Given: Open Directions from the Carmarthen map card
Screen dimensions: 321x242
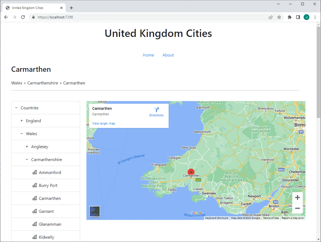Looking at the screenshot, I should [x=156, y=111].
